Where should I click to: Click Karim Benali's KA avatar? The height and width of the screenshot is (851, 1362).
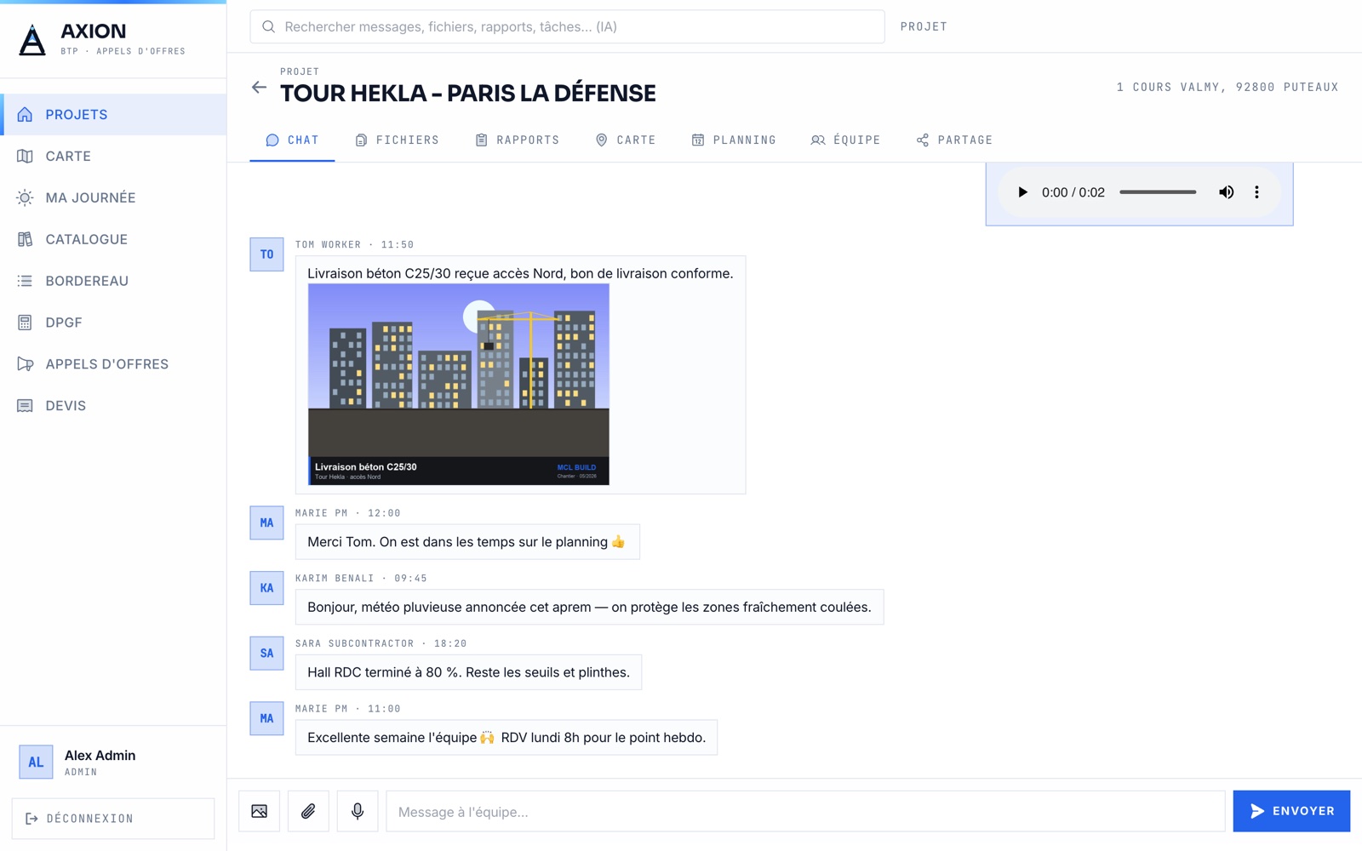tap(266, 588)
